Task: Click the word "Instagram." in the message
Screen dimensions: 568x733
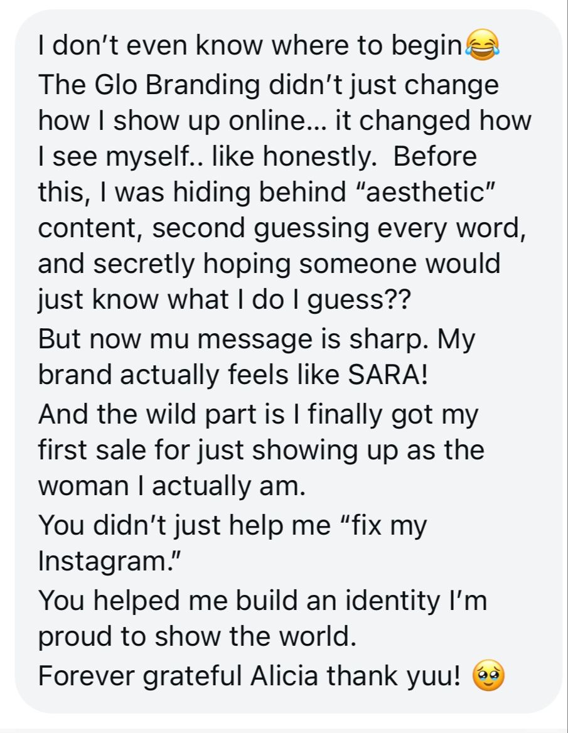Action: [109, 561]
